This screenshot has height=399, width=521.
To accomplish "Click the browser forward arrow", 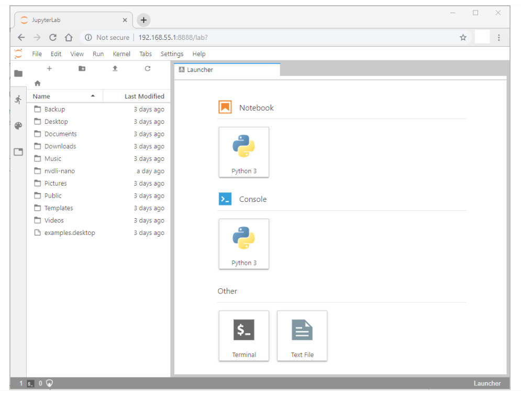I will pos(37,37).
